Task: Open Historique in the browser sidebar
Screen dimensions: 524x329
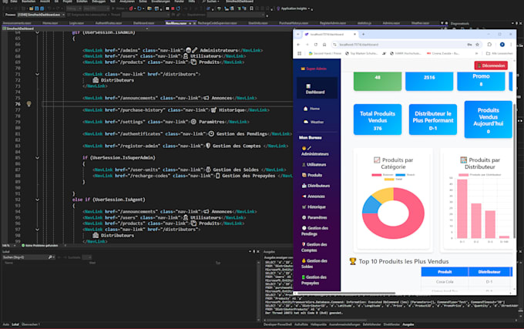Action: tap(314, 207)
